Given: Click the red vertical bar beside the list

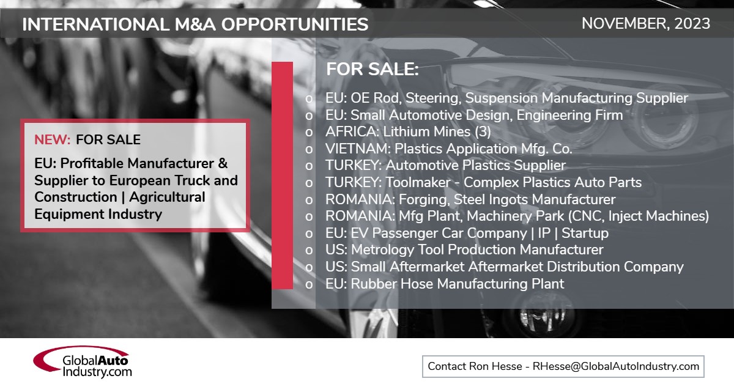Looking at the screenshot, I should 282,174.
